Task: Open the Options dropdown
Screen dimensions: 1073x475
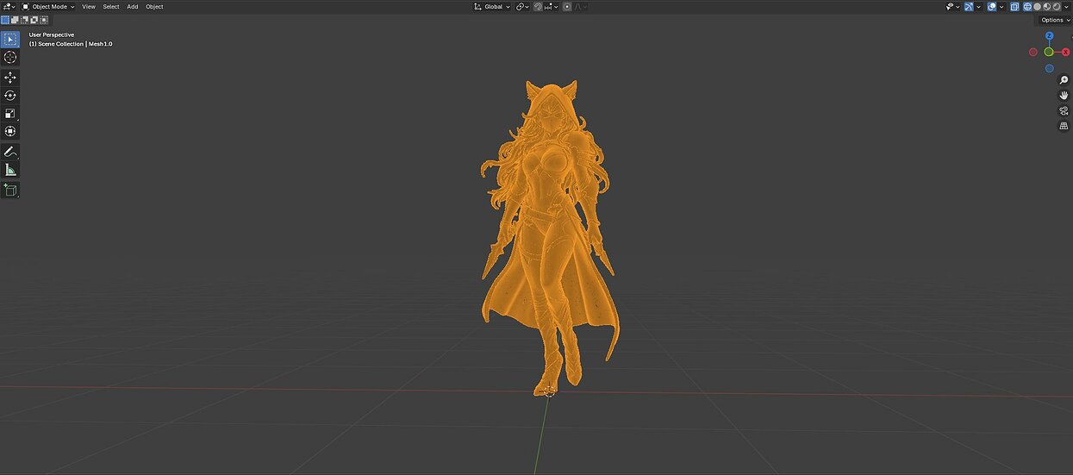Action: coord(1055,20)
